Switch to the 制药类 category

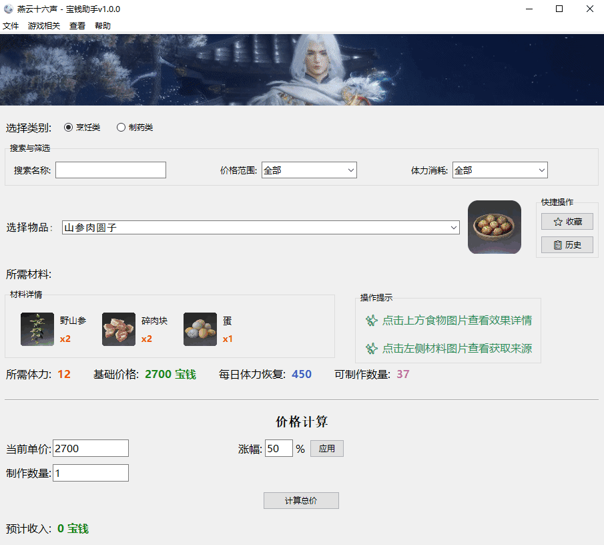pos(121,127)
